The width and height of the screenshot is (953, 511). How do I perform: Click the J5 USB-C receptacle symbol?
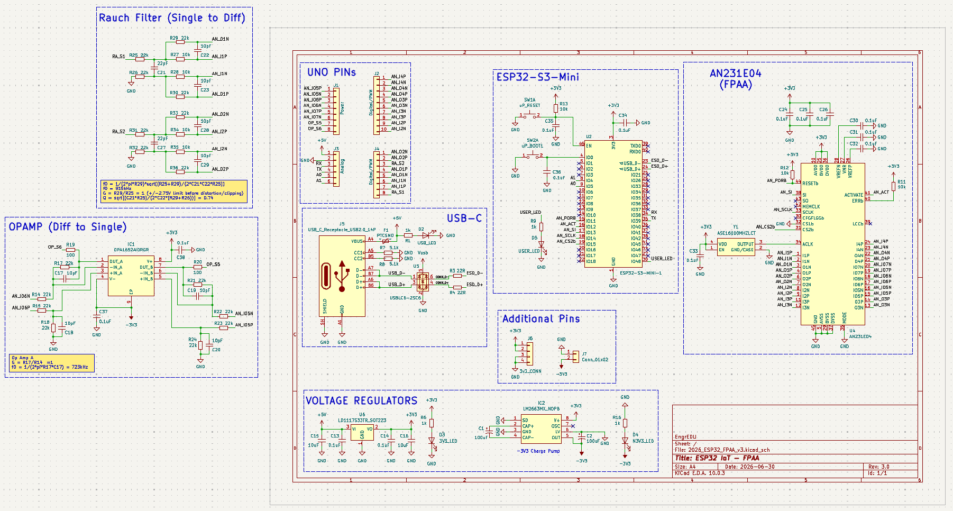click(342, 276)
